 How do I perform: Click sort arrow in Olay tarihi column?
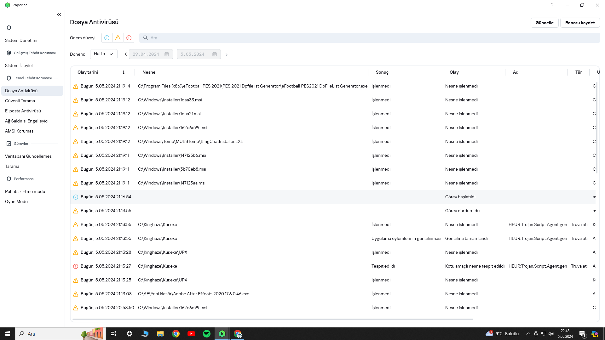[x=124, y=72]
